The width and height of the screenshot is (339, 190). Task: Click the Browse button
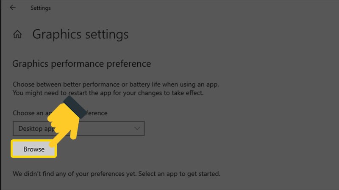coord(34,149)
